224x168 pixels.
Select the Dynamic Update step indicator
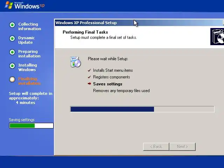tap(12, 38)
